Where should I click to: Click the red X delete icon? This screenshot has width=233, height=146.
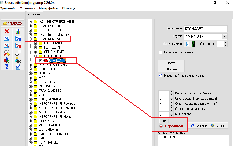7,32
